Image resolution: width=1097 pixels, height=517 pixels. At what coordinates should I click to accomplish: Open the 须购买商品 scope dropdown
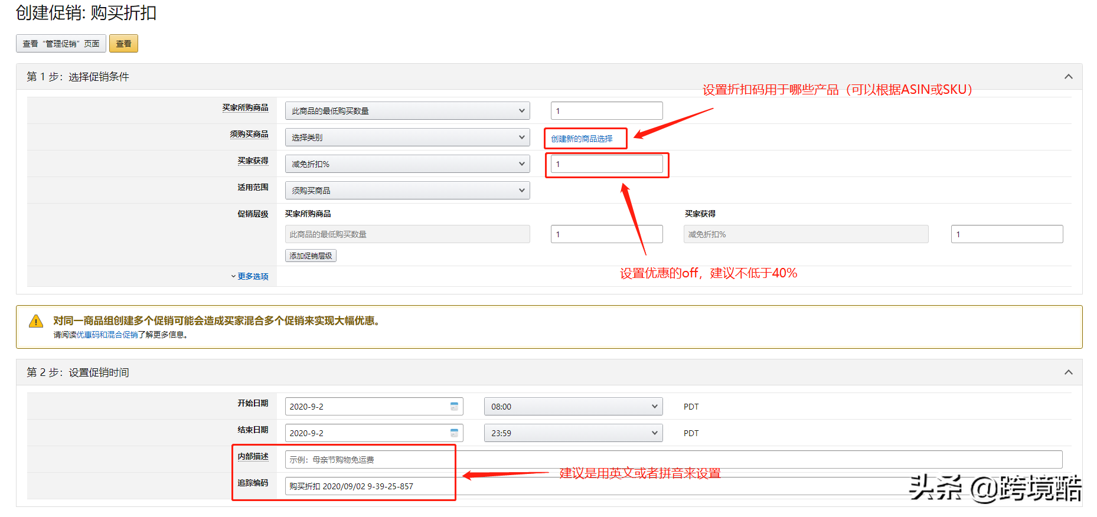pos(407,191)
